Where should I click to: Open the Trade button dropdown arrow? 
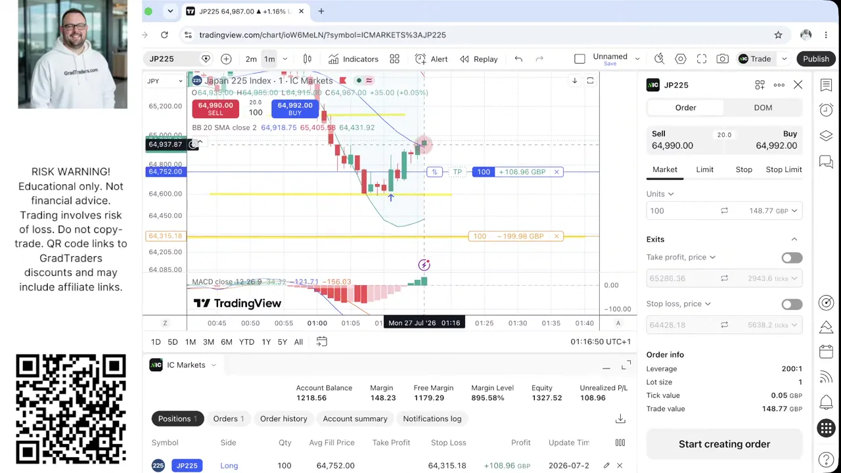[784, 59]
